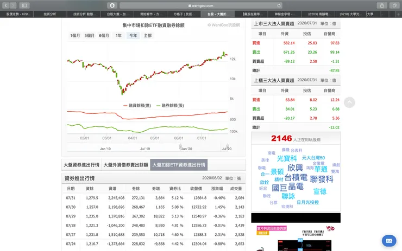Open the Safari share button

pos(382,5)
